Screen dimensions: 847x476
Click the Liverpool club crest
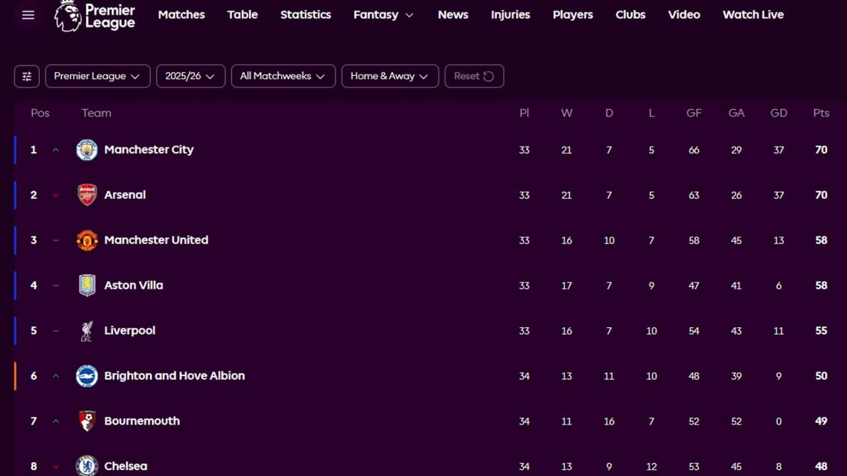click(87, 331)
